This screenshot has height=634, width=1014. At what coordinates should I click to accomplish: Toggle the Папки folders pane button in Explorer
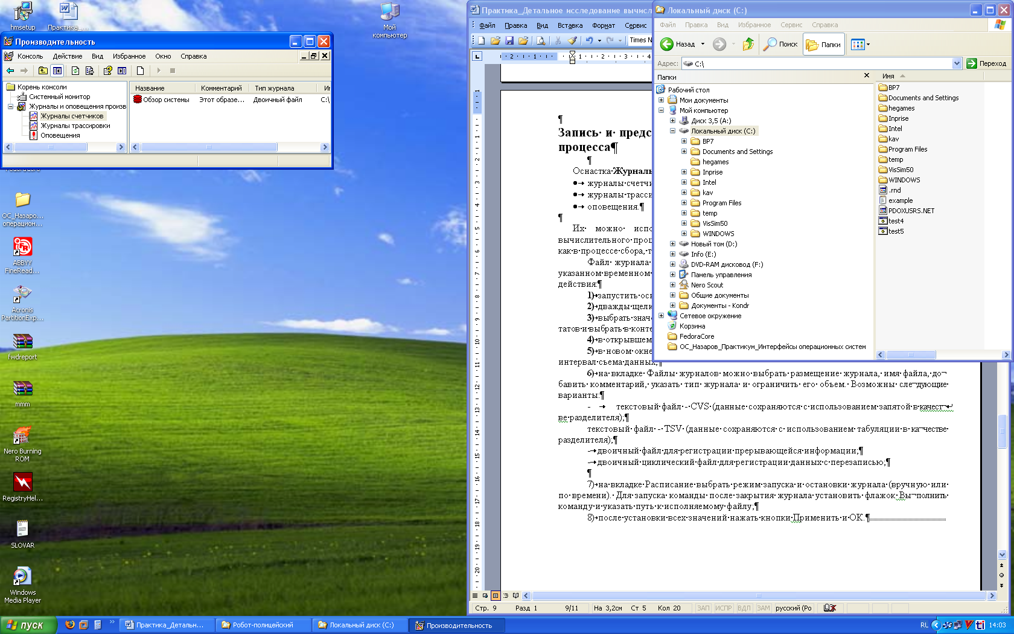pyautogui.click(x=823, y=44)
